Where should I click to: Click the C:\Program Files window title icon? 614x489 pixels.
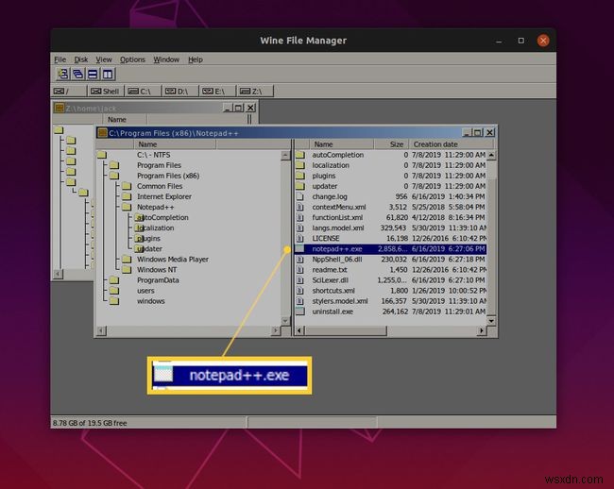click(x=103, y=133)
